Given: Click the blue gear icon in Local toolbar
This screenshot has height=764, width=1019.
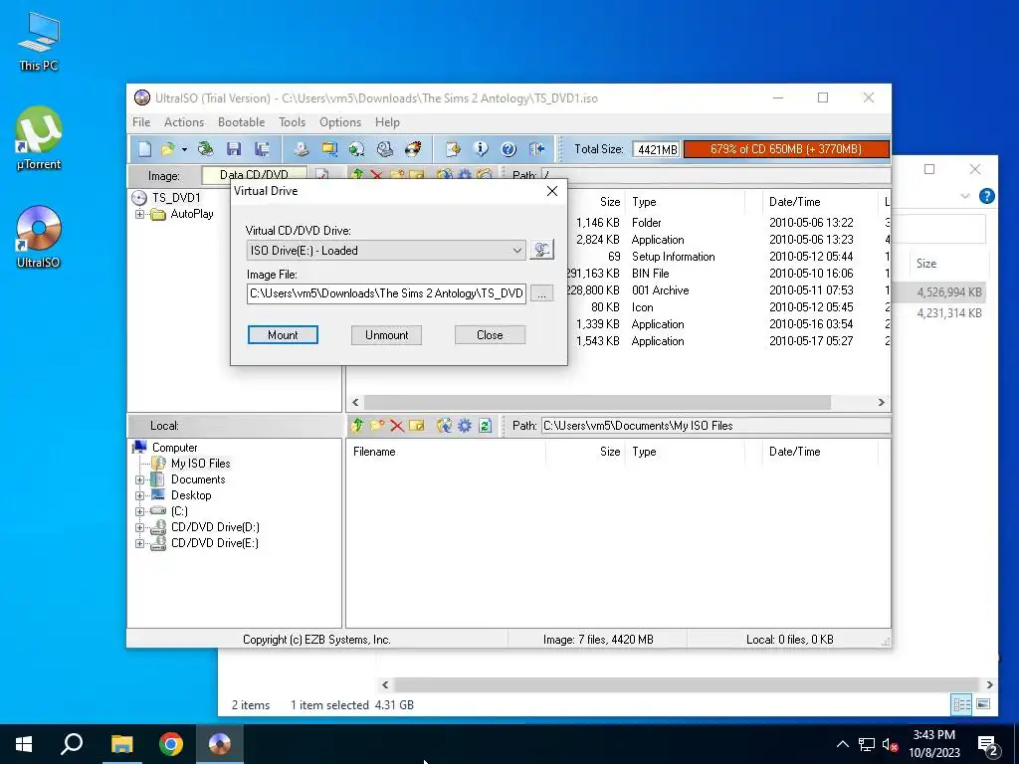Looking at the screenshot, I should [465, 426].
